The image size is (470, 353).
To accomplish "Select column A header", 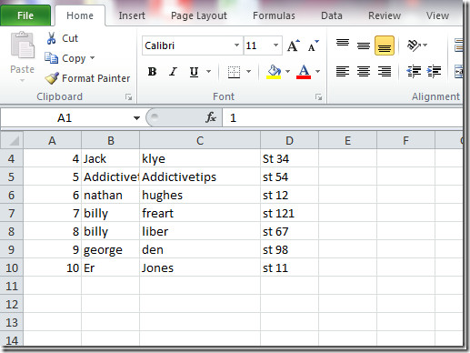I will pyautogui.click(x=52, y=140).
